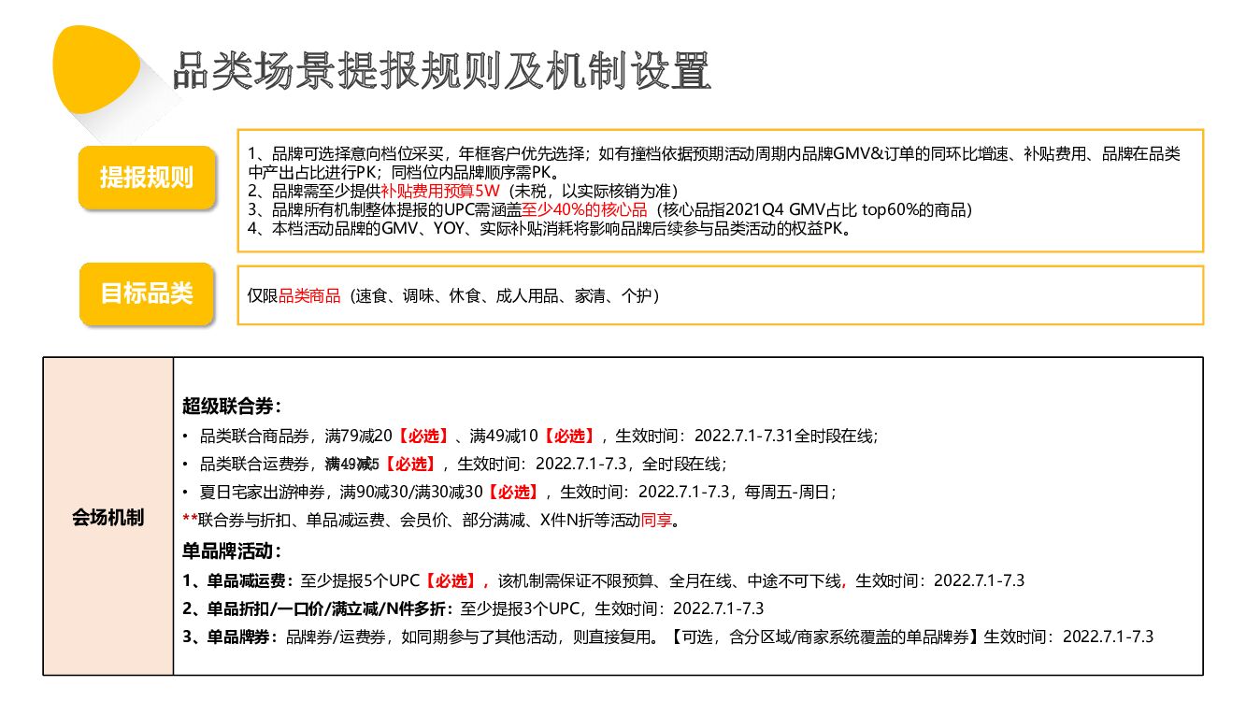This screenshot has height=701, width=1246.
Task: Click the bracketed text 可选，含分区域/商家系统覆盖的单品牌券
Action: pos(824,637)
